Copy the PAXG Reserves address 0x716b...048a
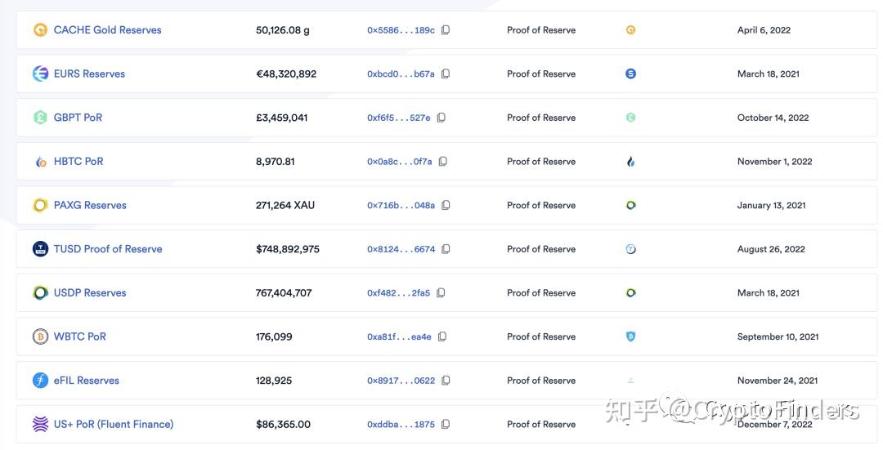Screen dimensions: 883x450 446,205
